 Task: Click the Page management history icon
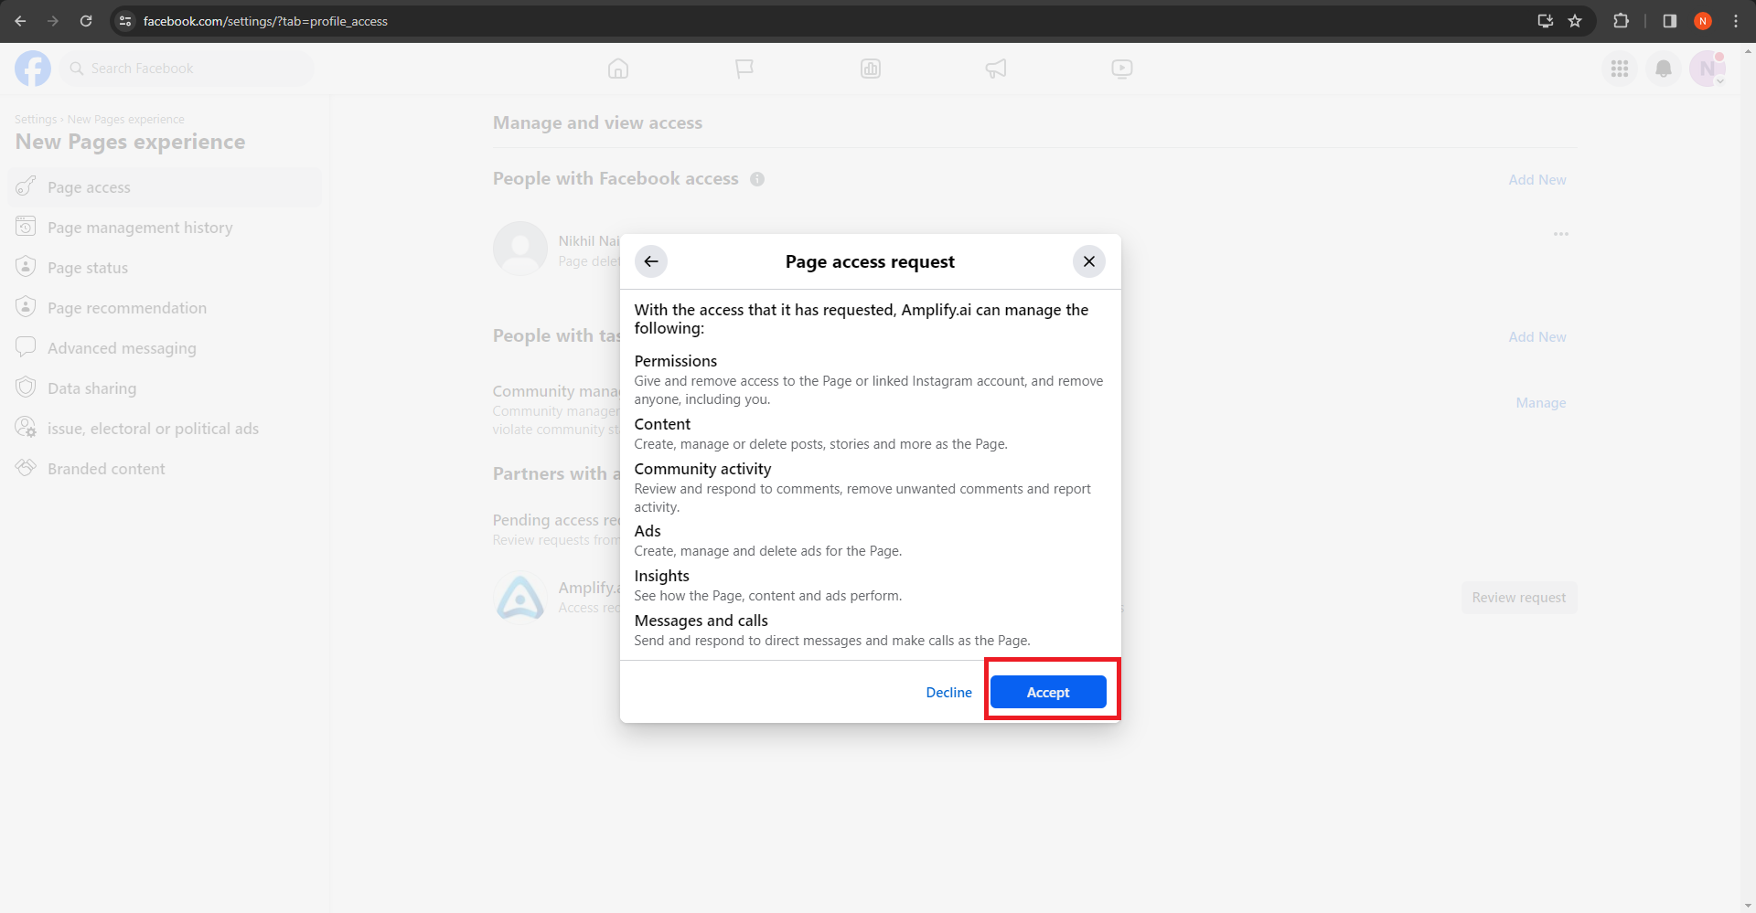pos(26,227)
